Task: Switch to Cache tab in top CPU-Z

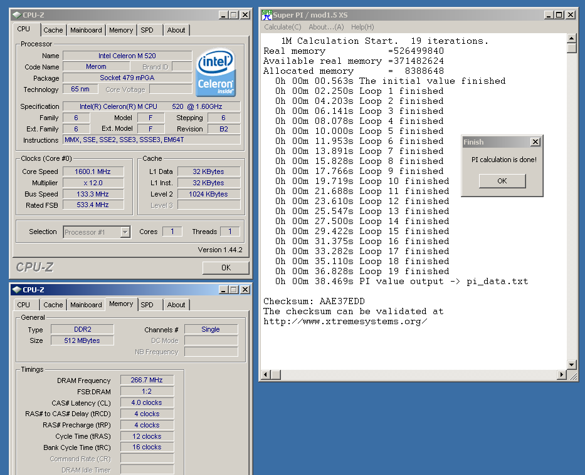Action: [53, 30]
